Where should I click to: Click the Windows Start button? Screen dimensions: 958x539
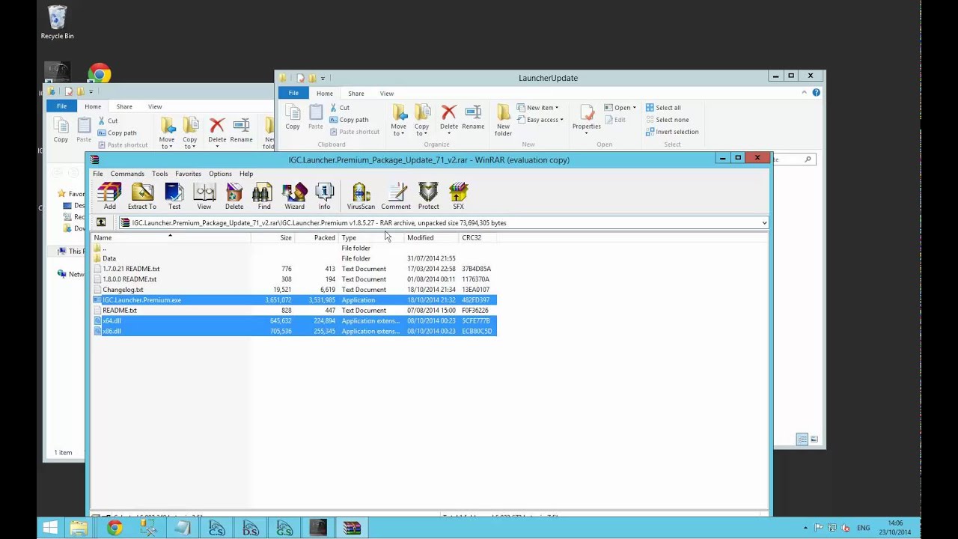49,528
